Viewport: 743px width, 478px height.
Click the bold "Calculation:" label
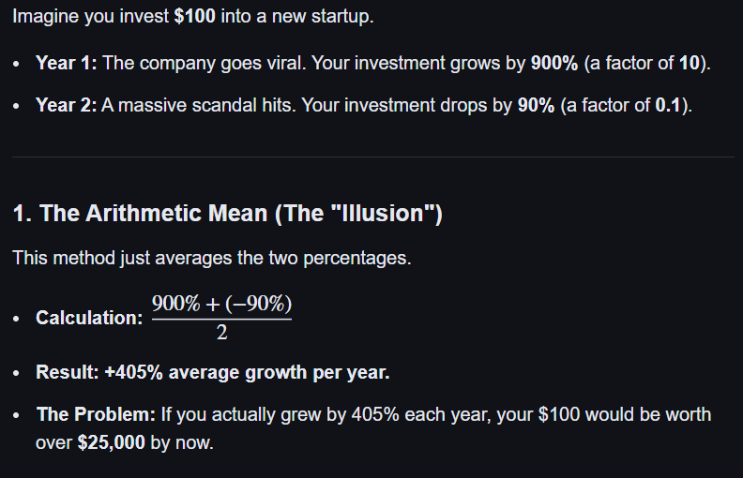[x=89, y=318]
